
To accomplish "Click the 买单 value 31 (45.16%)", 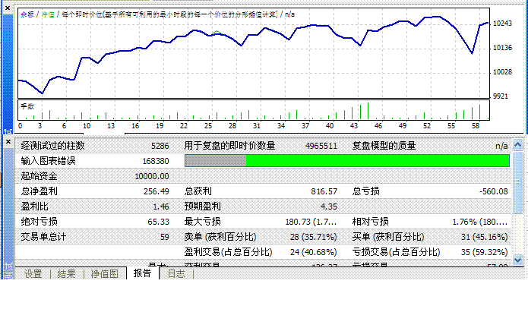I will click(x=484, y=237).
